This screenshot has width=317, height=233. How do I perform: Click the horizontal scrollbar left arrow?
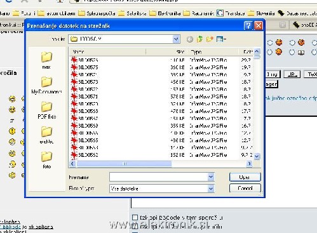pyautogui.click(x=72, y=164)
